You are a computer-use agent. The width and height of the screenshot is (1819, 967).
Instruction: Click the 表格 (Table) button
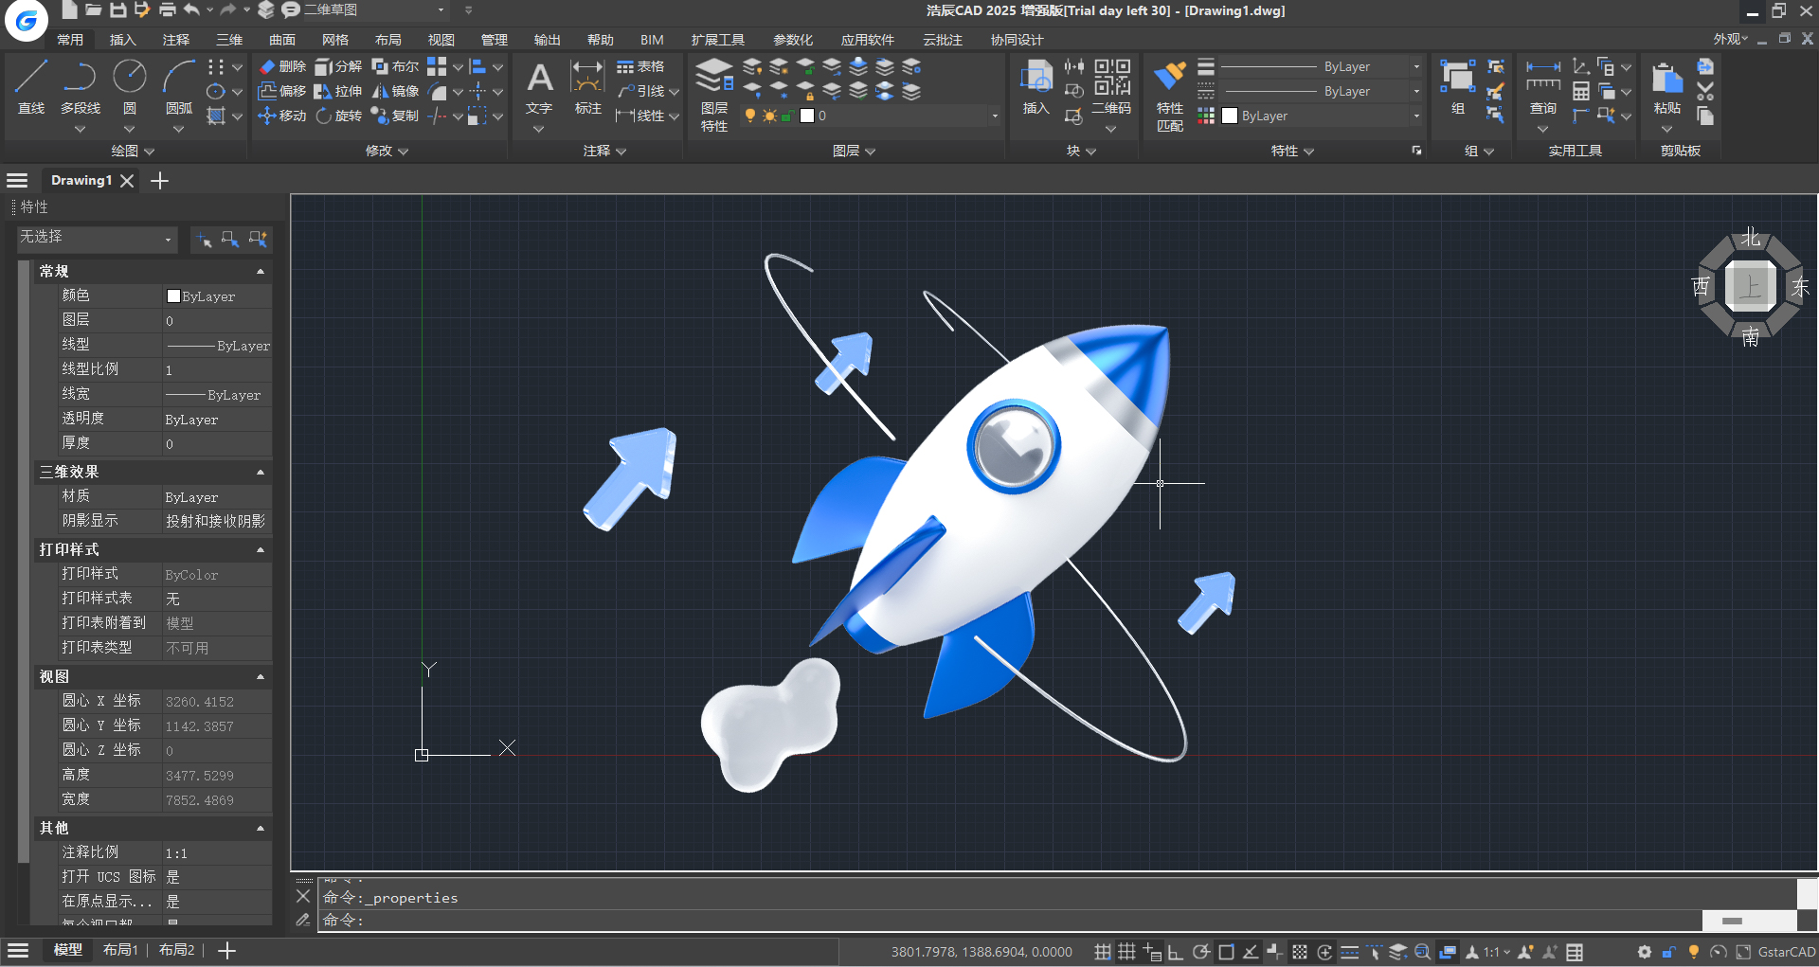click(x=640, y=66)
